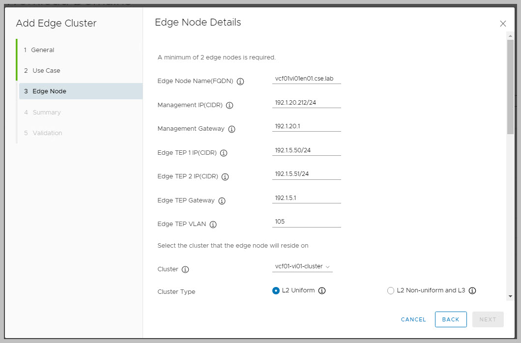Click the Edge Node Name input field
This screenshot has width=521, height=343.
(x=306, y=79)
